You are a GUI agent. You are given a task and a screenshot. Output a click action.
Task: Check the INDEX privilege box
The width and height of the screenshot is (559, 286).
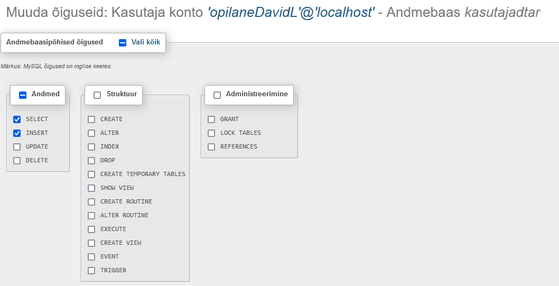[x=91, y=147]
